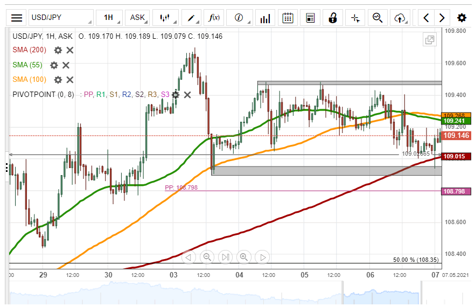The image size is (475, 306).
Task: Click the date 03 axis label
Action: 173,275
